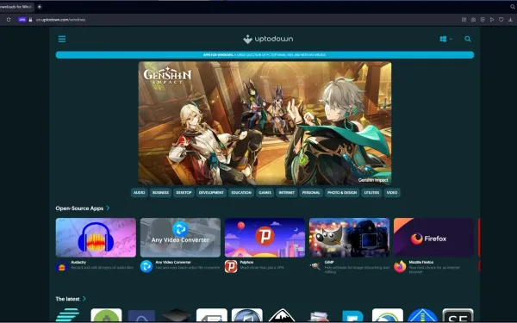517x323 pixels.
Task: Open the Uptodown hamburger menu
Action: point(62,39)
